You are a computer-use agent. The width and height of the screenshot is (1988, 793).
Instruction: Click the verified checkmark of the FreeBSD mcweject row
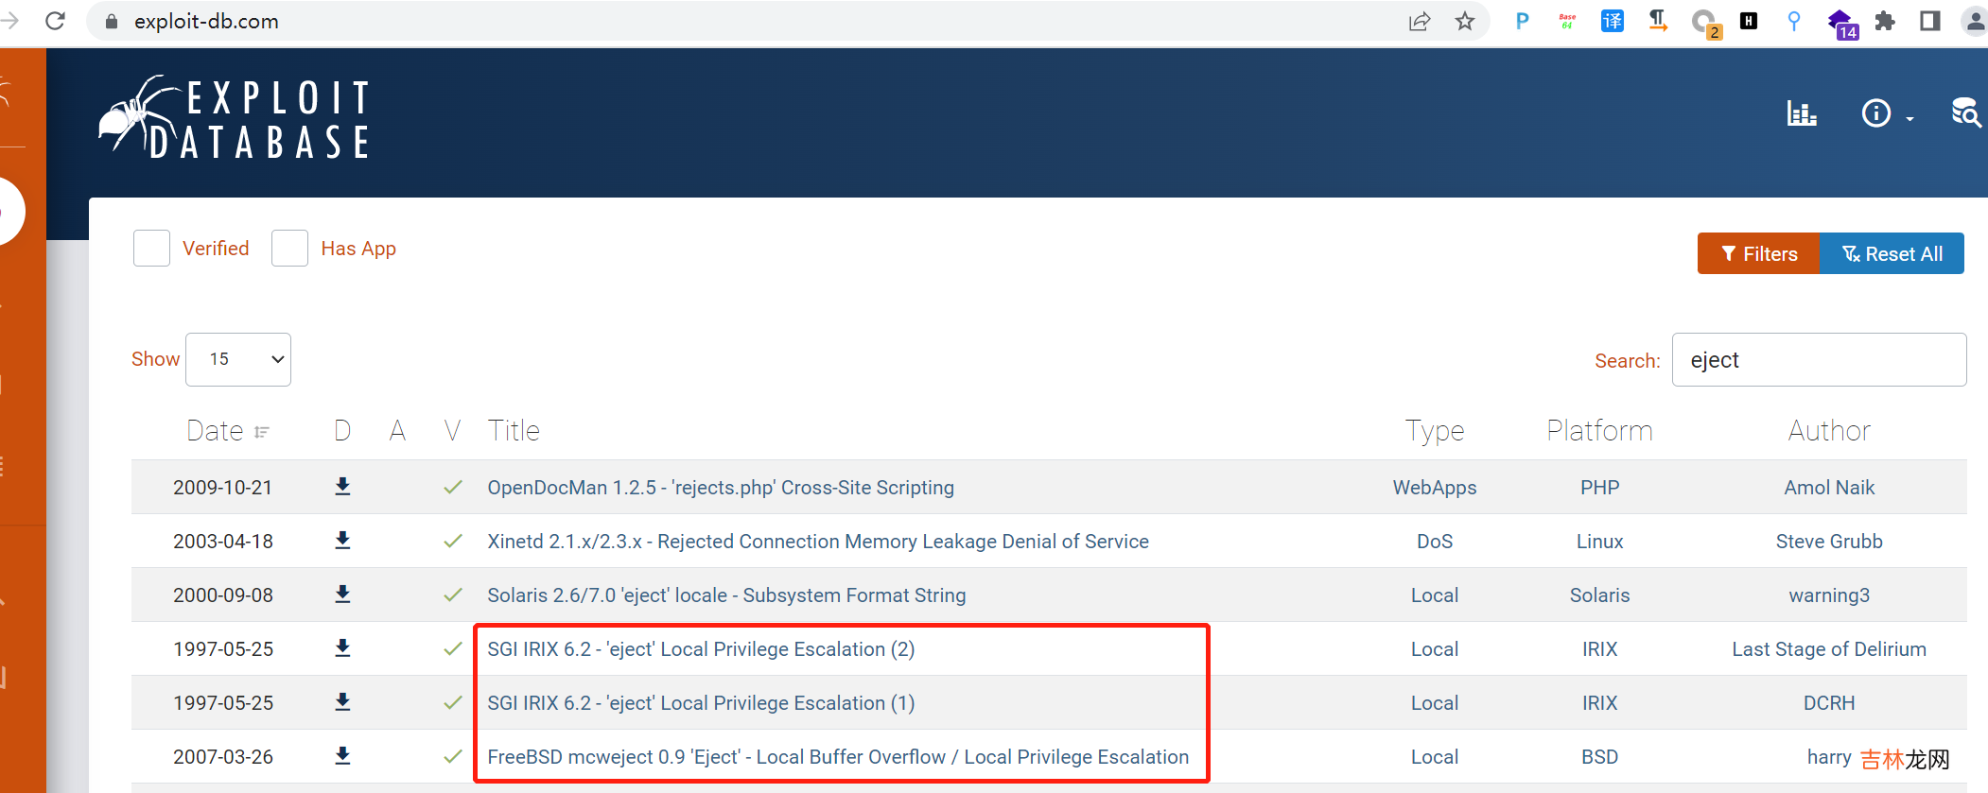(453, 756)
